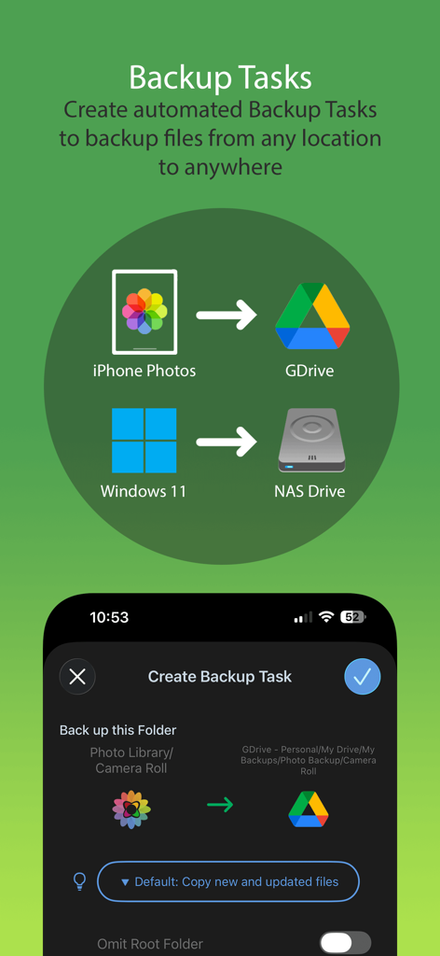
Task: Tap the cellular signal bars
Action: [x=303, y=617]
